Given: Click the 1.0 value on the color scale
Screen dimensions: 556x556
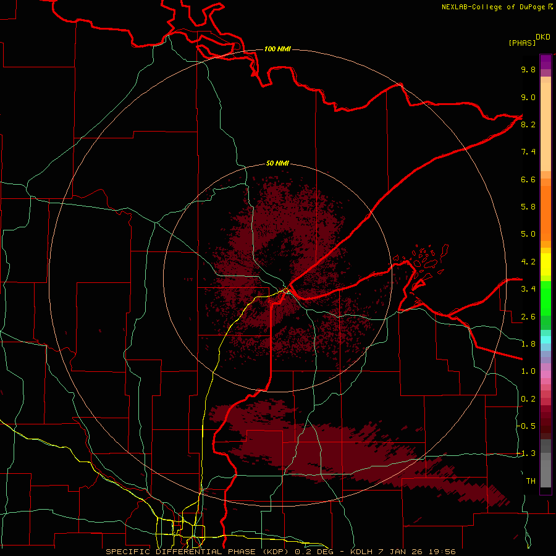Looking at the screenshot, I should (528, 371).
